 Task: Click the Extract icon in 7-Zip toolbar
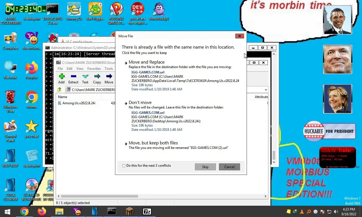[x=73, y=76]
